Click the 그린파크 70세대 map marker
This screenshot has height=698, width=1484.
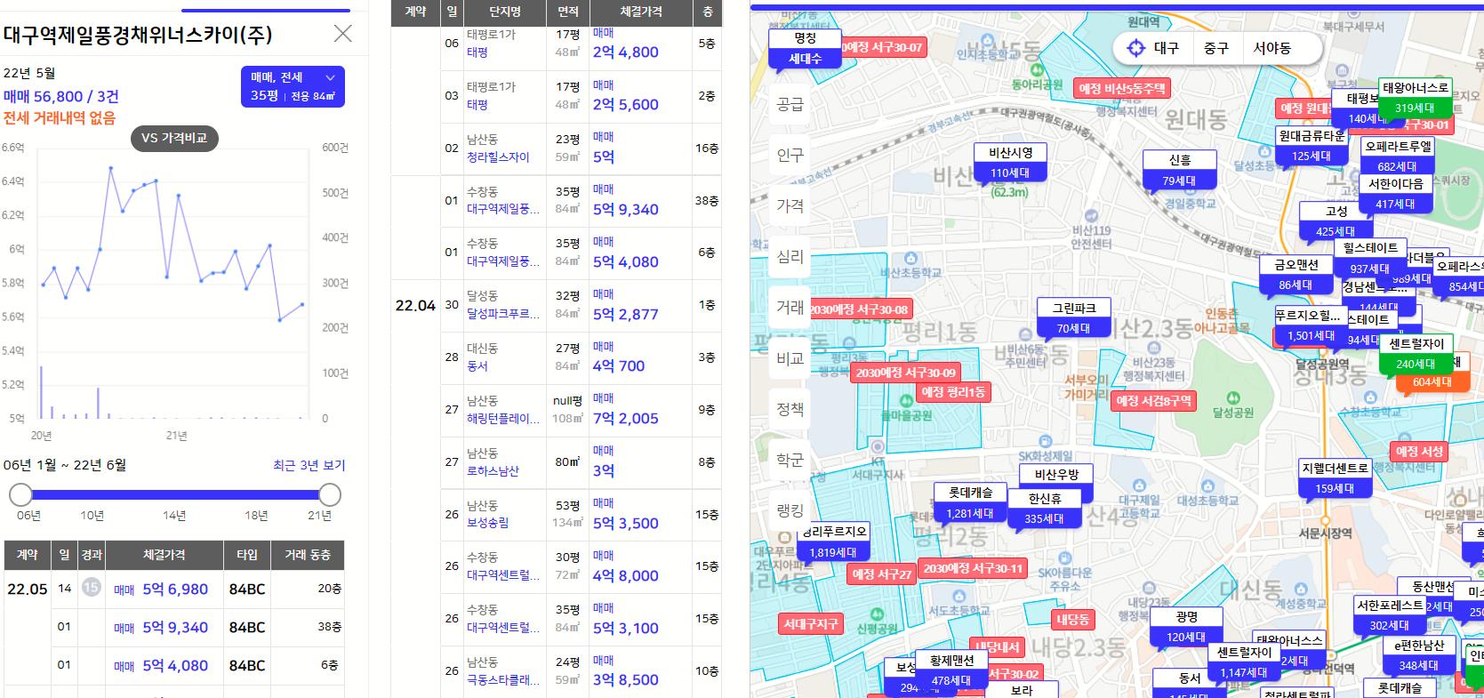pos(1074,318)
